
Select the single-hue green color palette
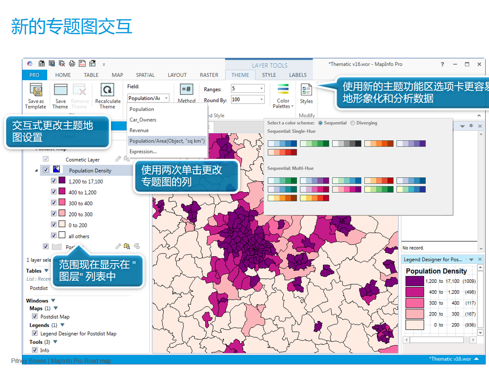tap(314, 144)
